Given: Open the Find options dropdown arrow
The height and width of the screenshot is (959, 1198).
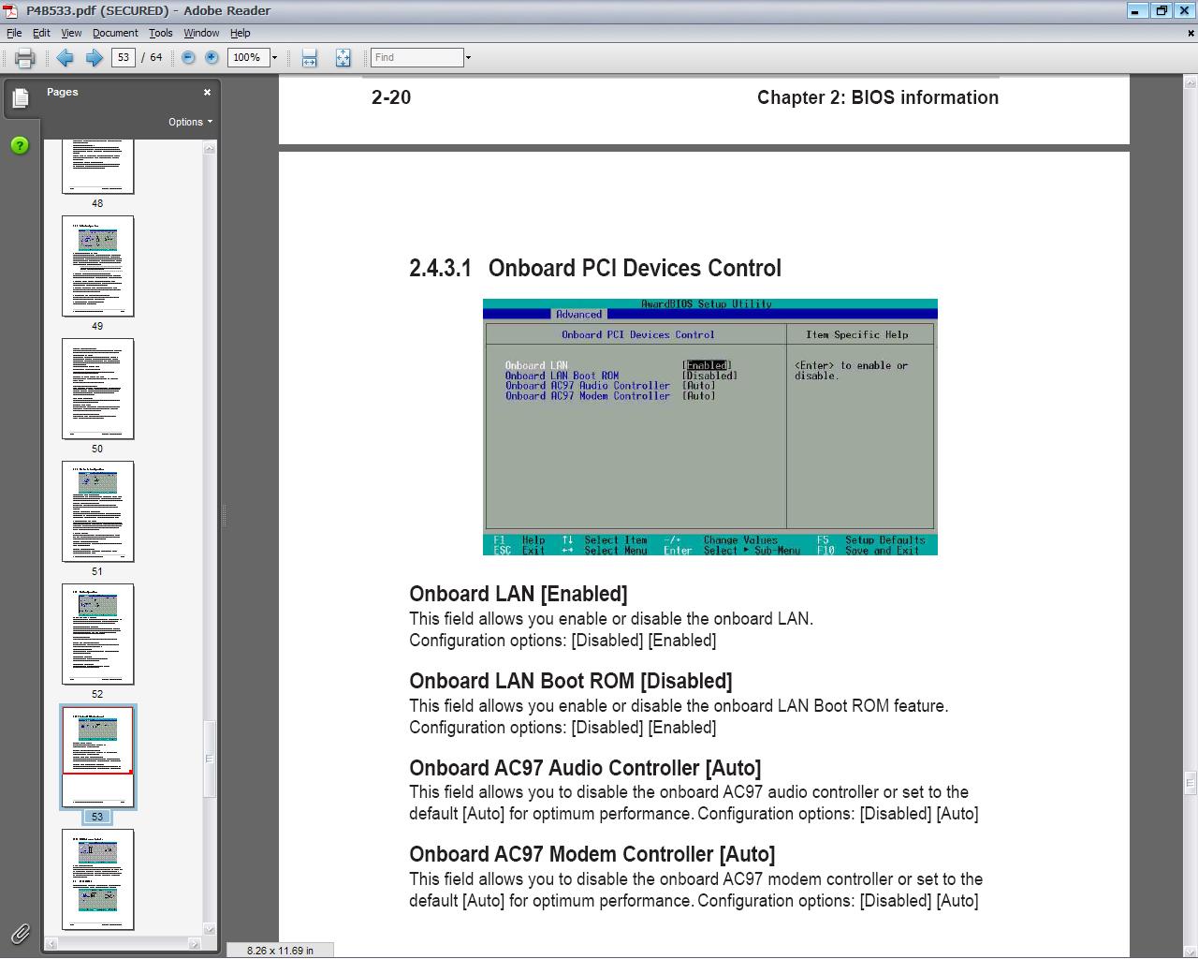Looking at the screenshot, I should click(x=468, y=57).
